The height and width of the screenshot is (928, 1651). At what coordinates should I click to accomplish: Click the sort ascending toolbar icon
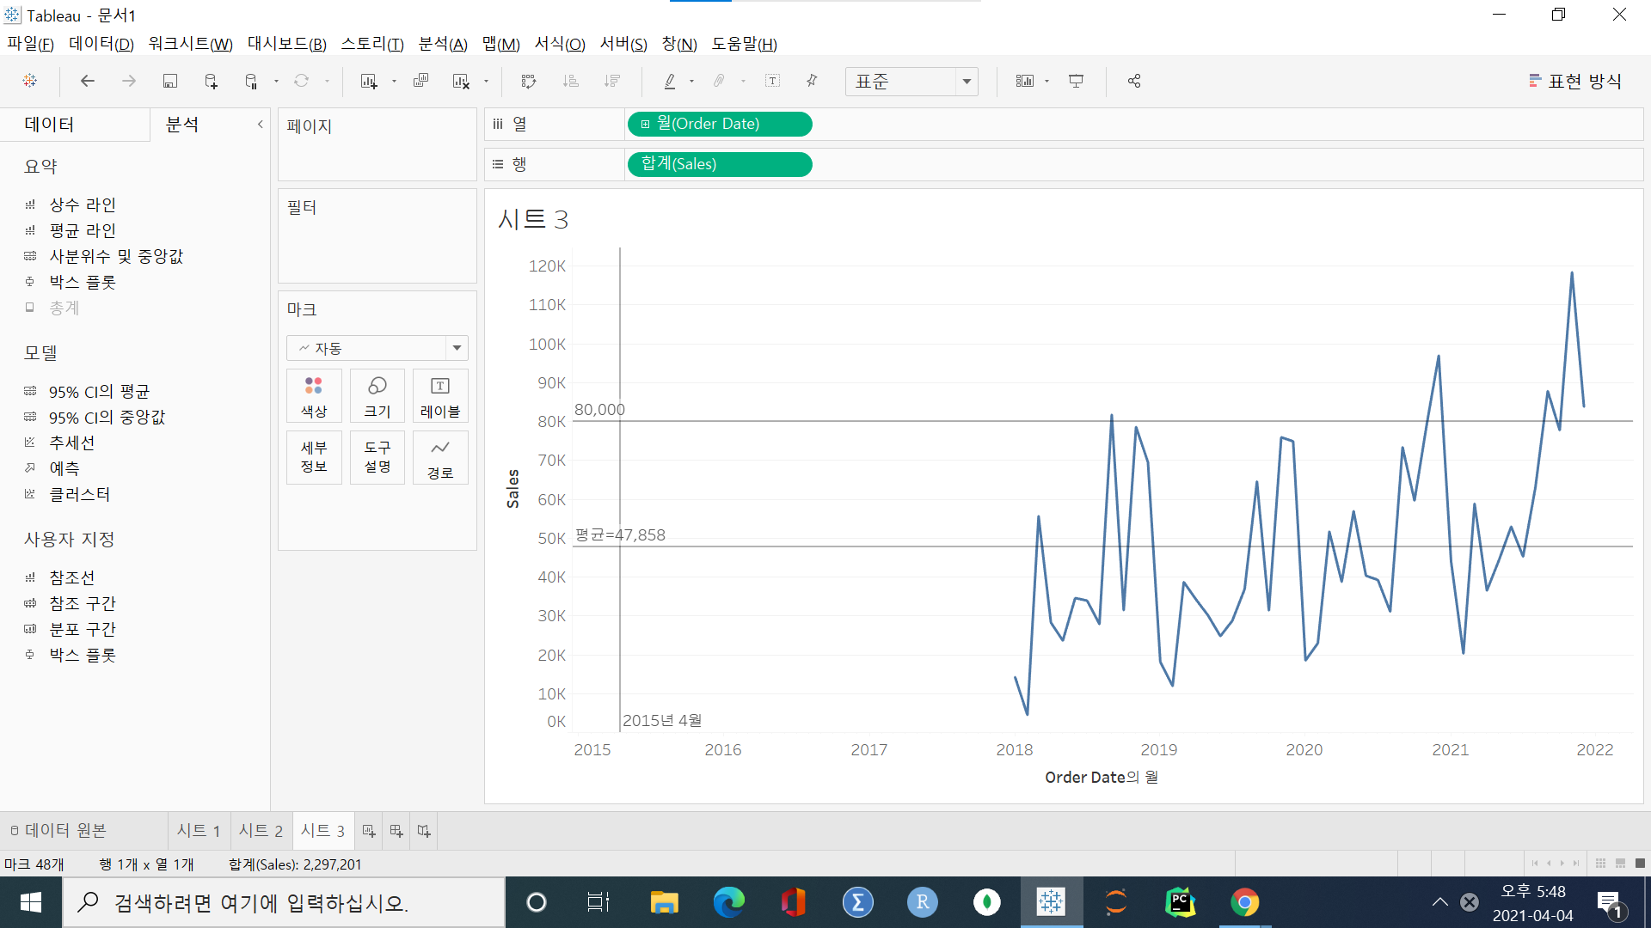pyautogui.click(x=570, y=81)
